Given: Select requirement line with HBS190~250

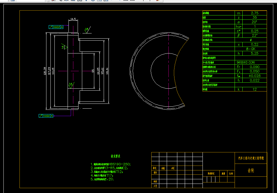Looking at the screenshot, I should coord(111,164).
